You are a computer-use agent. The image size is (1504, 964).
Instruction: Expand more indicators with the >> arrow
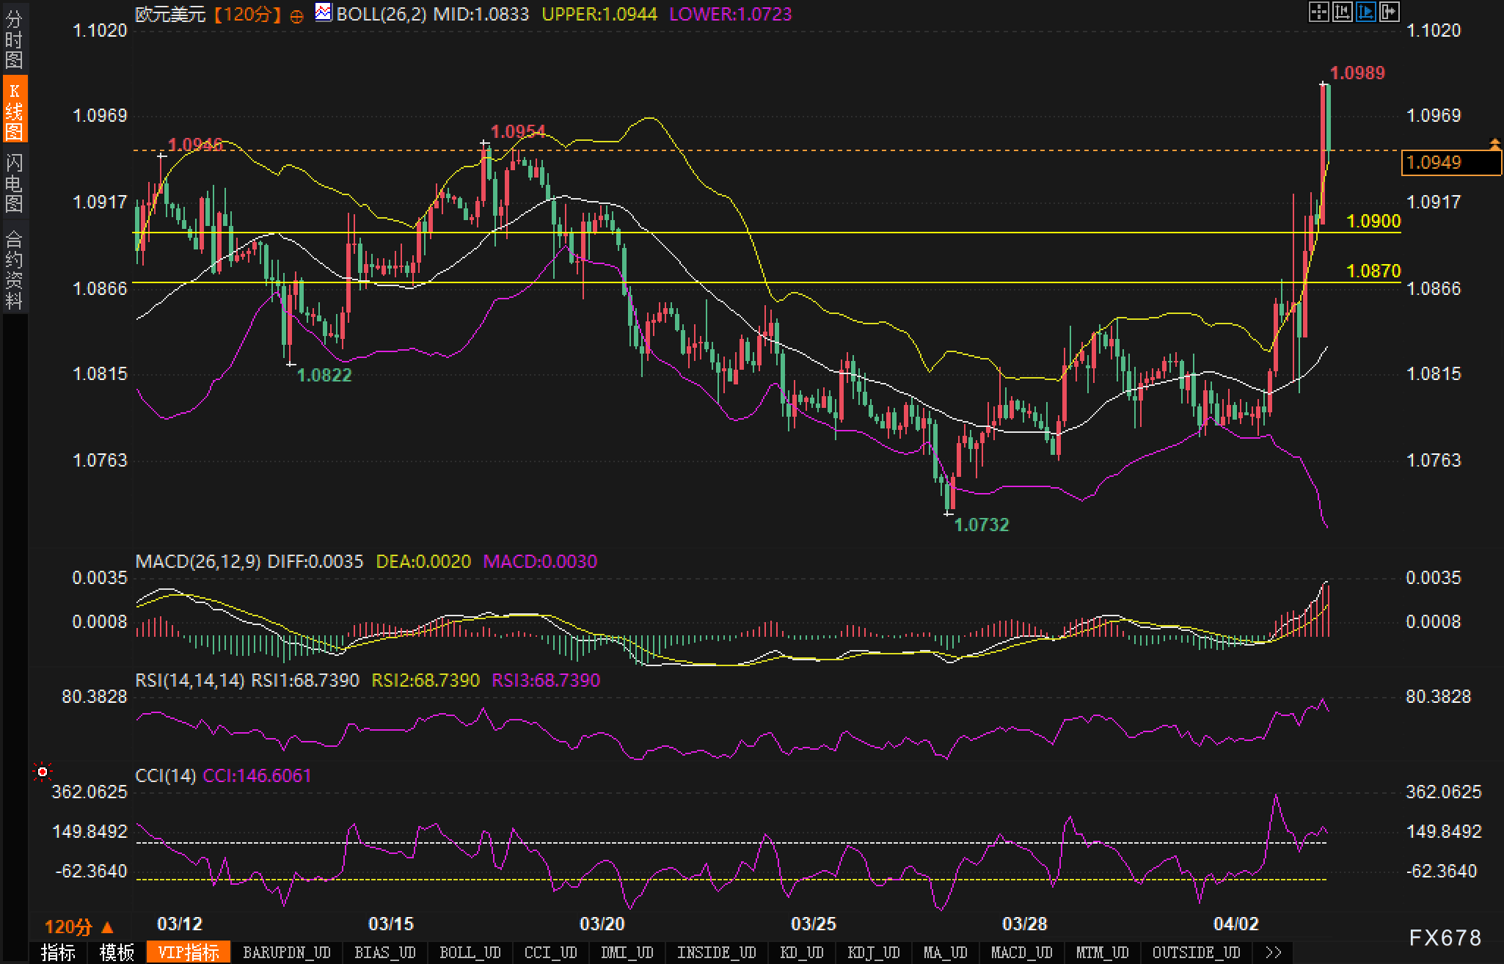point(1274,952)
